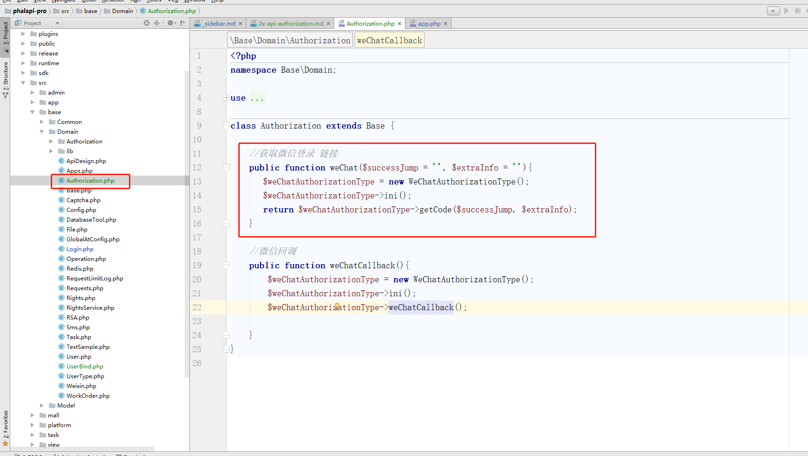Open Login.php in the project tree

[x=80, y=249]
